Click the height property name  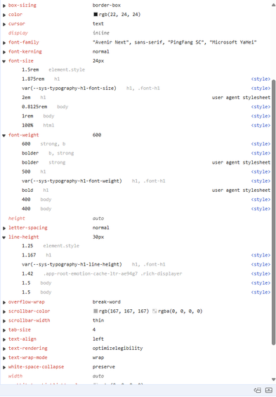point(16,219)
